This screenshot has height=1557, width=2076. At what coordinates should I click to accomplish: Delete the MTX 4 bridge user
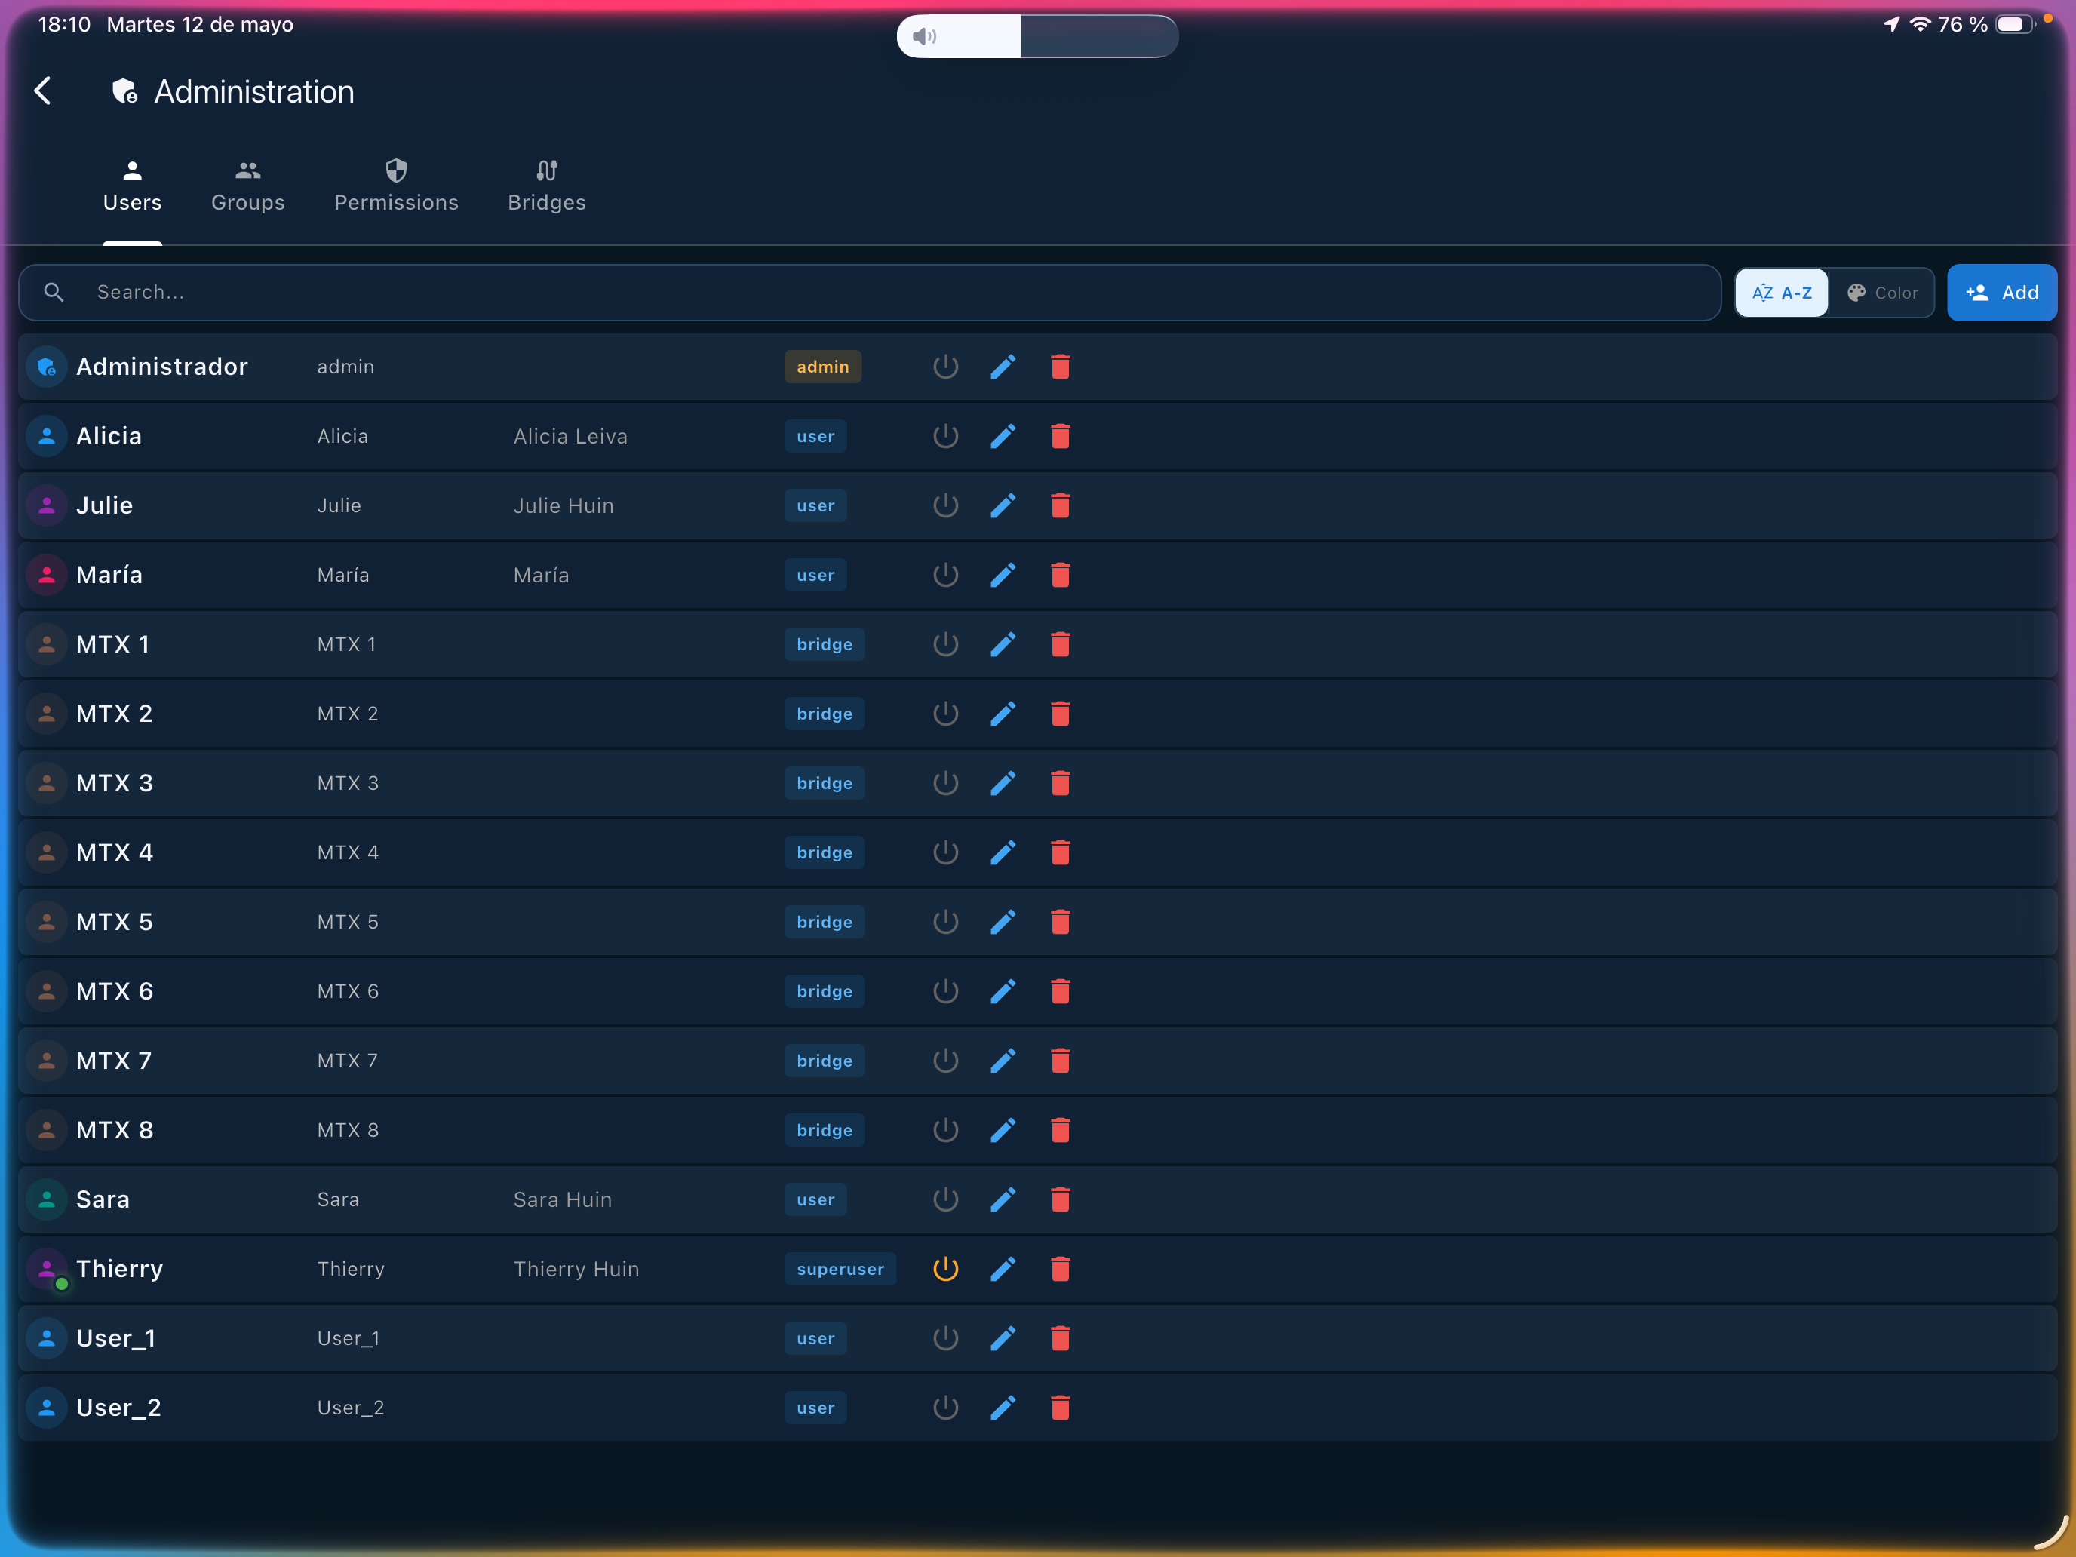tap(1061, 853)
